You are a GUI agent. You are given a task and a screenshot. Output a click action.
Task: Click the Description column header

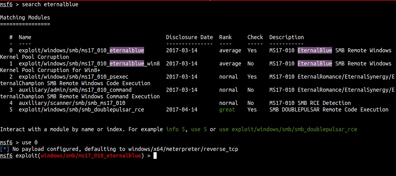286,37
